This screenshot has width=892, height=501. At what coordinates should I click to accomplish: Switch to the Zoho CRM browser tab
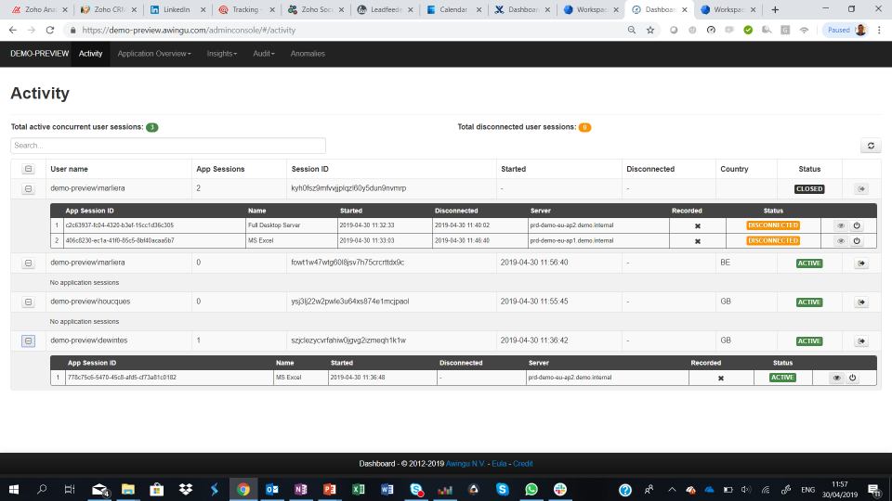pyautogui.click(x=108, y=9)
